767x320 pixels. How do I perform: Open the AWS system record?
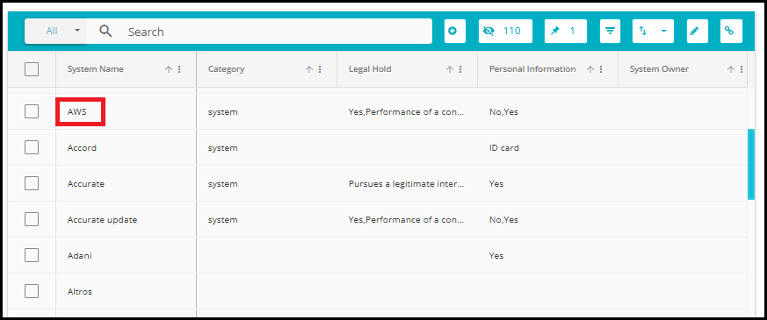[x=76, y=112]
